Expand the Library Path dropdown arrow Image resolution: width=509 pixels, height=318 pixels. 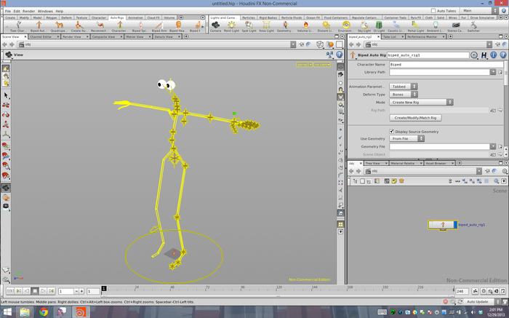[x=493, y=72]
